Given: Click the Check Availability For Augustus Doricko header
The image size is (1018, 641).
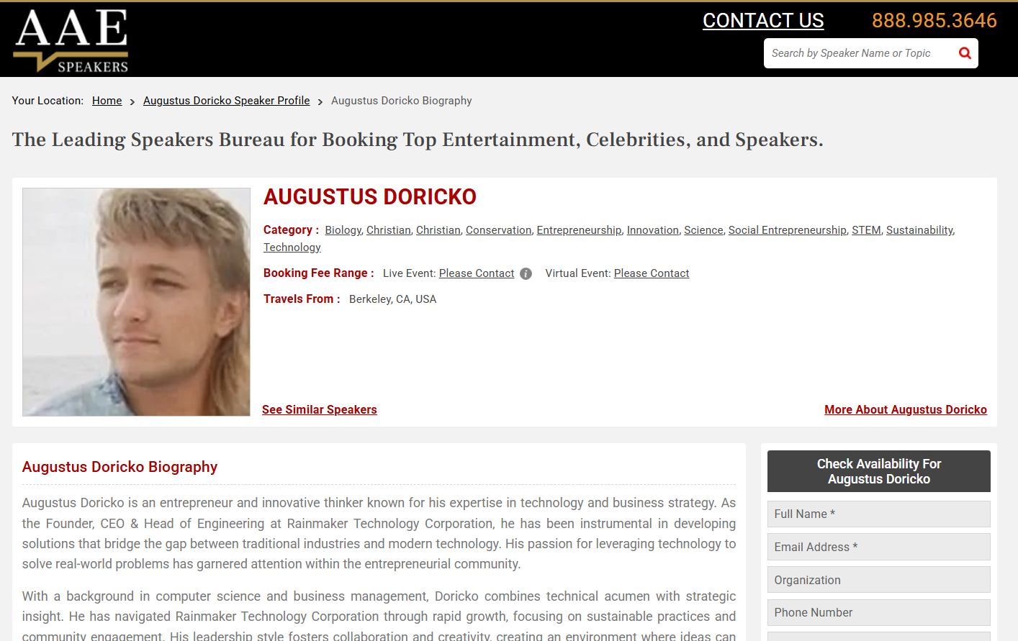Looking at the screenshot, I should click(878, 471).
